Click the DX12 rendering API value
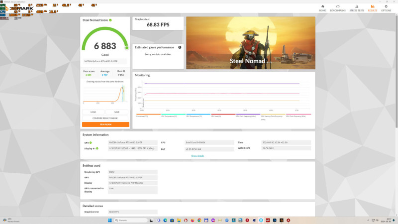The height and width of the screenshot is (224, 398). (133, 172)
